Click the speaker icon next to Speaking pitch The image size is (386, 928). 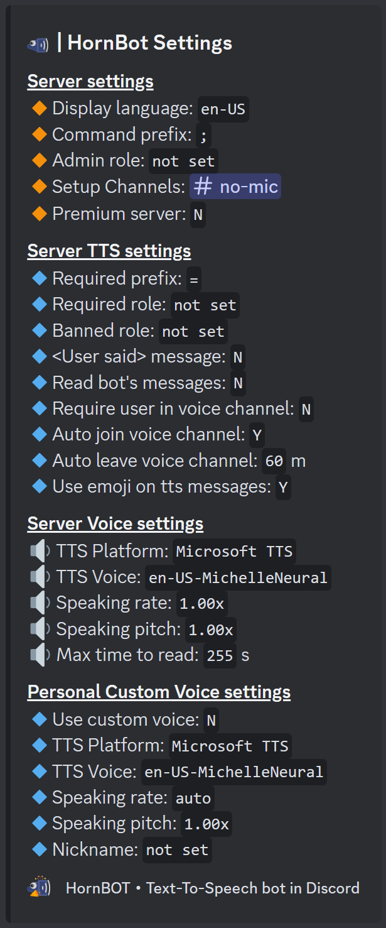(x=39, y=628)
